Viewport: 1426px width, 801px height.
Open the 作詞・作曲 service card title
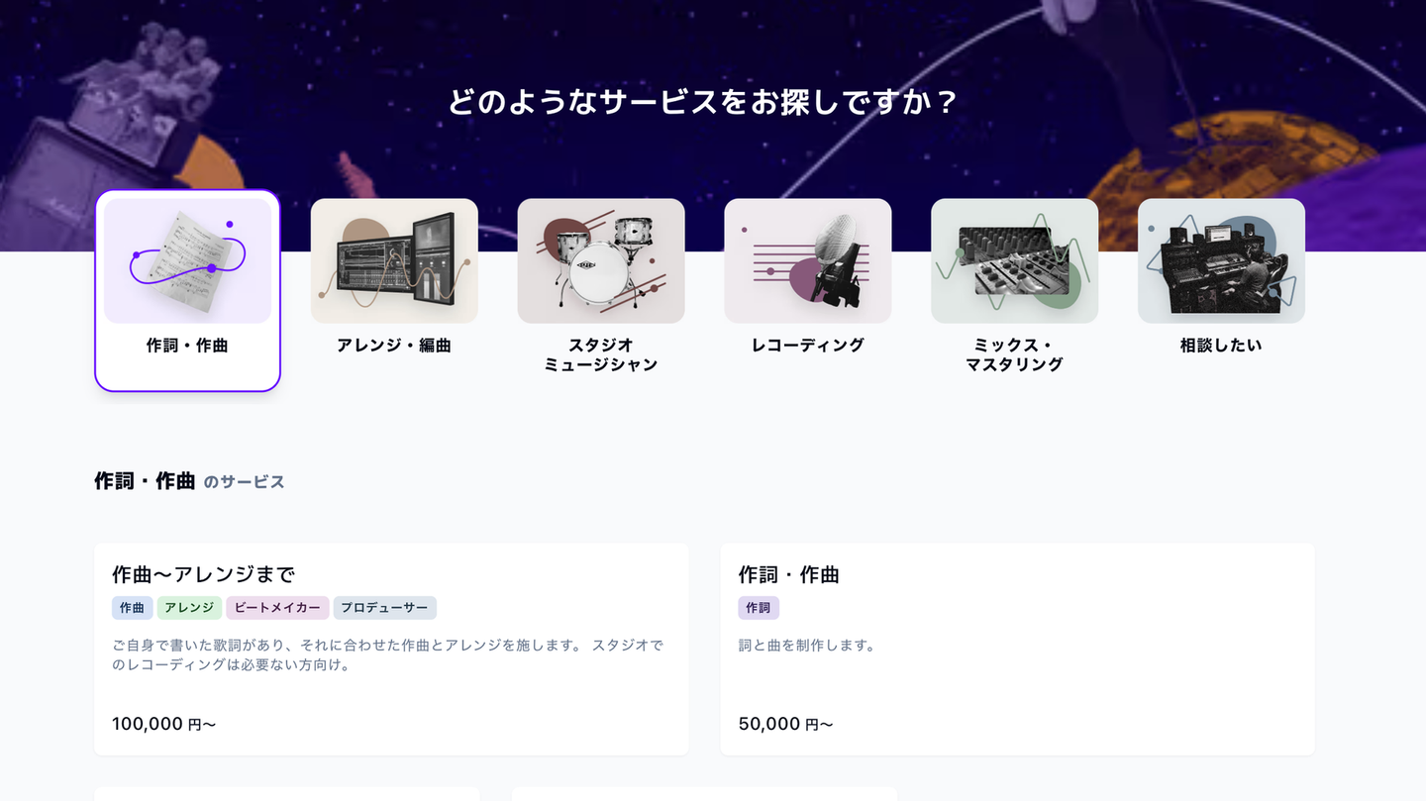coord(789,574)
